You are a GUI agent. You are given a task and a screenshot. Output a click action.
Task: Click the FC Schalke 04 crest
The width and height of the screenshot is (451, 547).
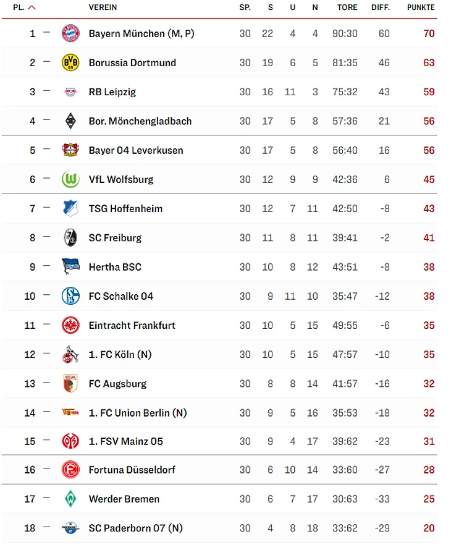click(x=70, y=296)
